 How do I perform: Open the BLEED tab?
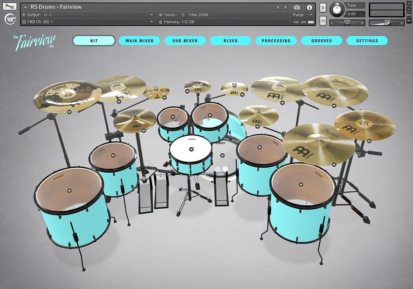pyautogui.click(x=231, y=41)
